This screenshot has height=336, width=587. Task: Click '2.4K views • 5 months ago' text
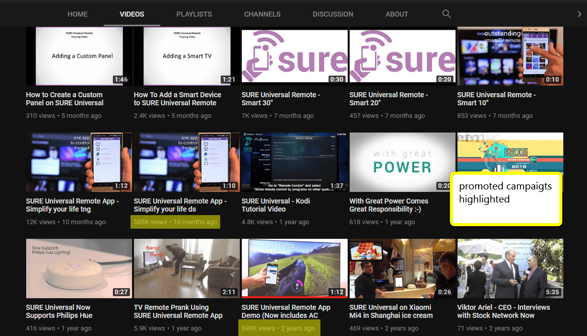(x=173, y=116)
